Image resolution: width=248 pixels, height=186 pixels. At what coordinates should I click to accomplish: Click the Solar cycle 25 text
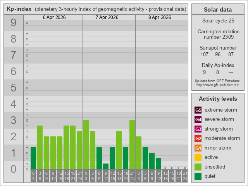217,21
